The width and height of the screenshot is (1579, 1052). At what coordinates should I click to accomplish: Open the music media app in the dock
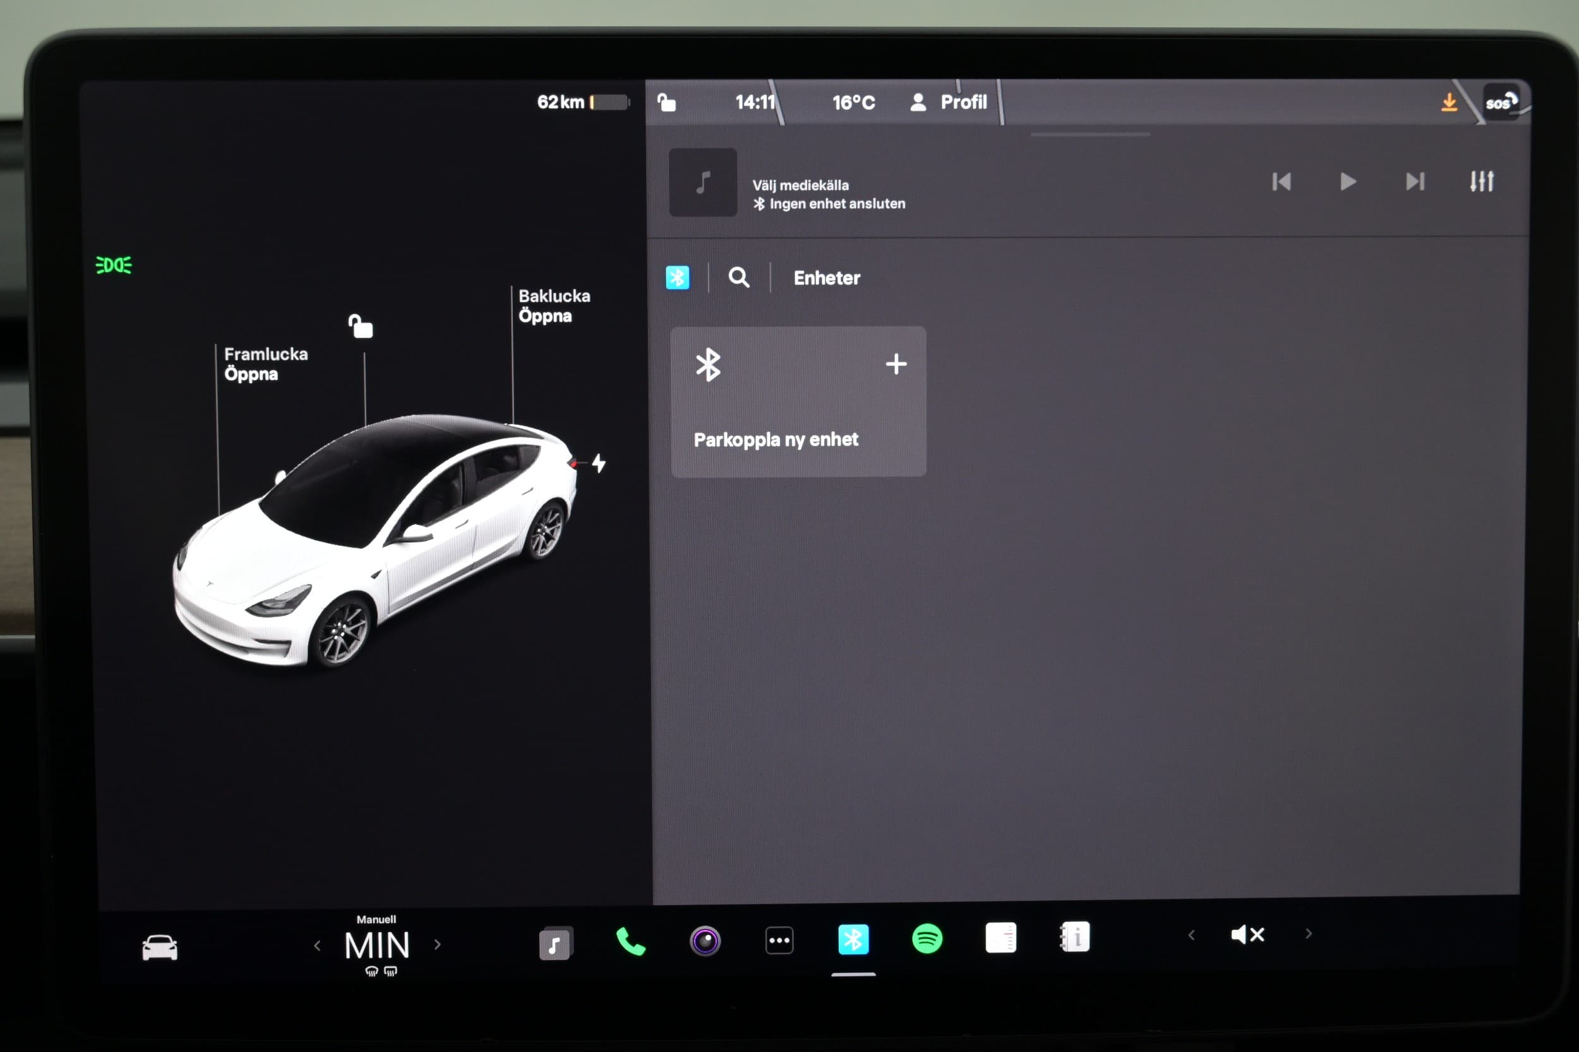(x=556, y=943)
